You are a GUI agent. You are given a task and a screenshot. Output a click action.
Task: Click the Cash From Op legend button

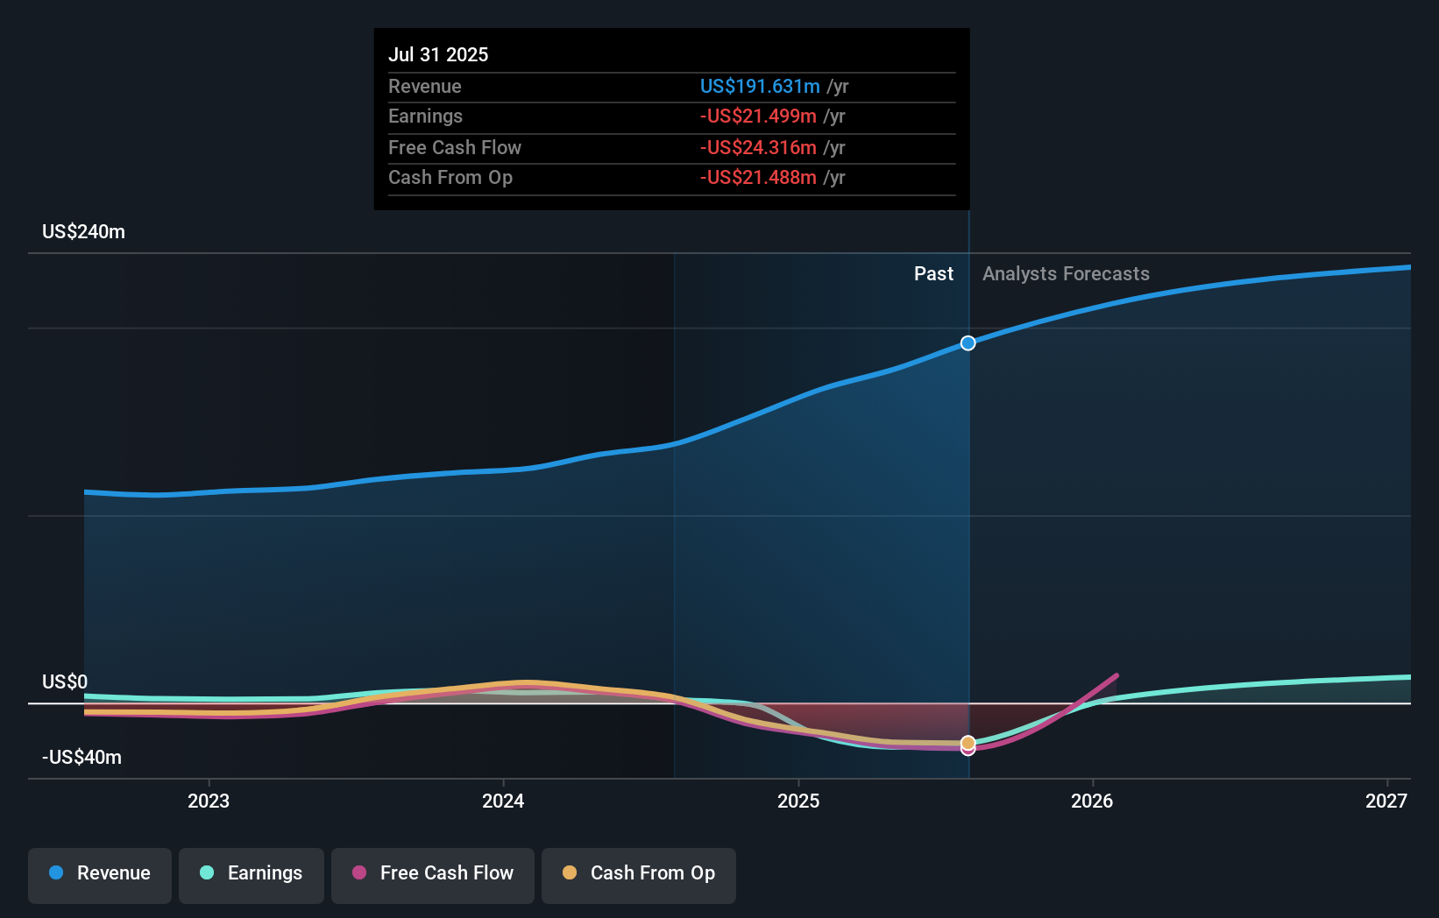pos(638,873)
